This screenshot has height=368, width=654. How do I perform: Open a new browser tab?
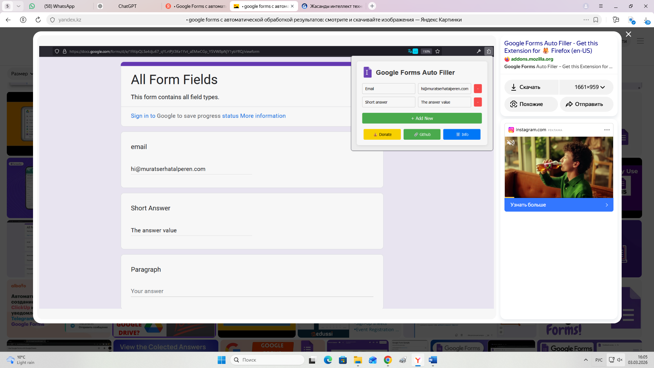click(372, 6)
